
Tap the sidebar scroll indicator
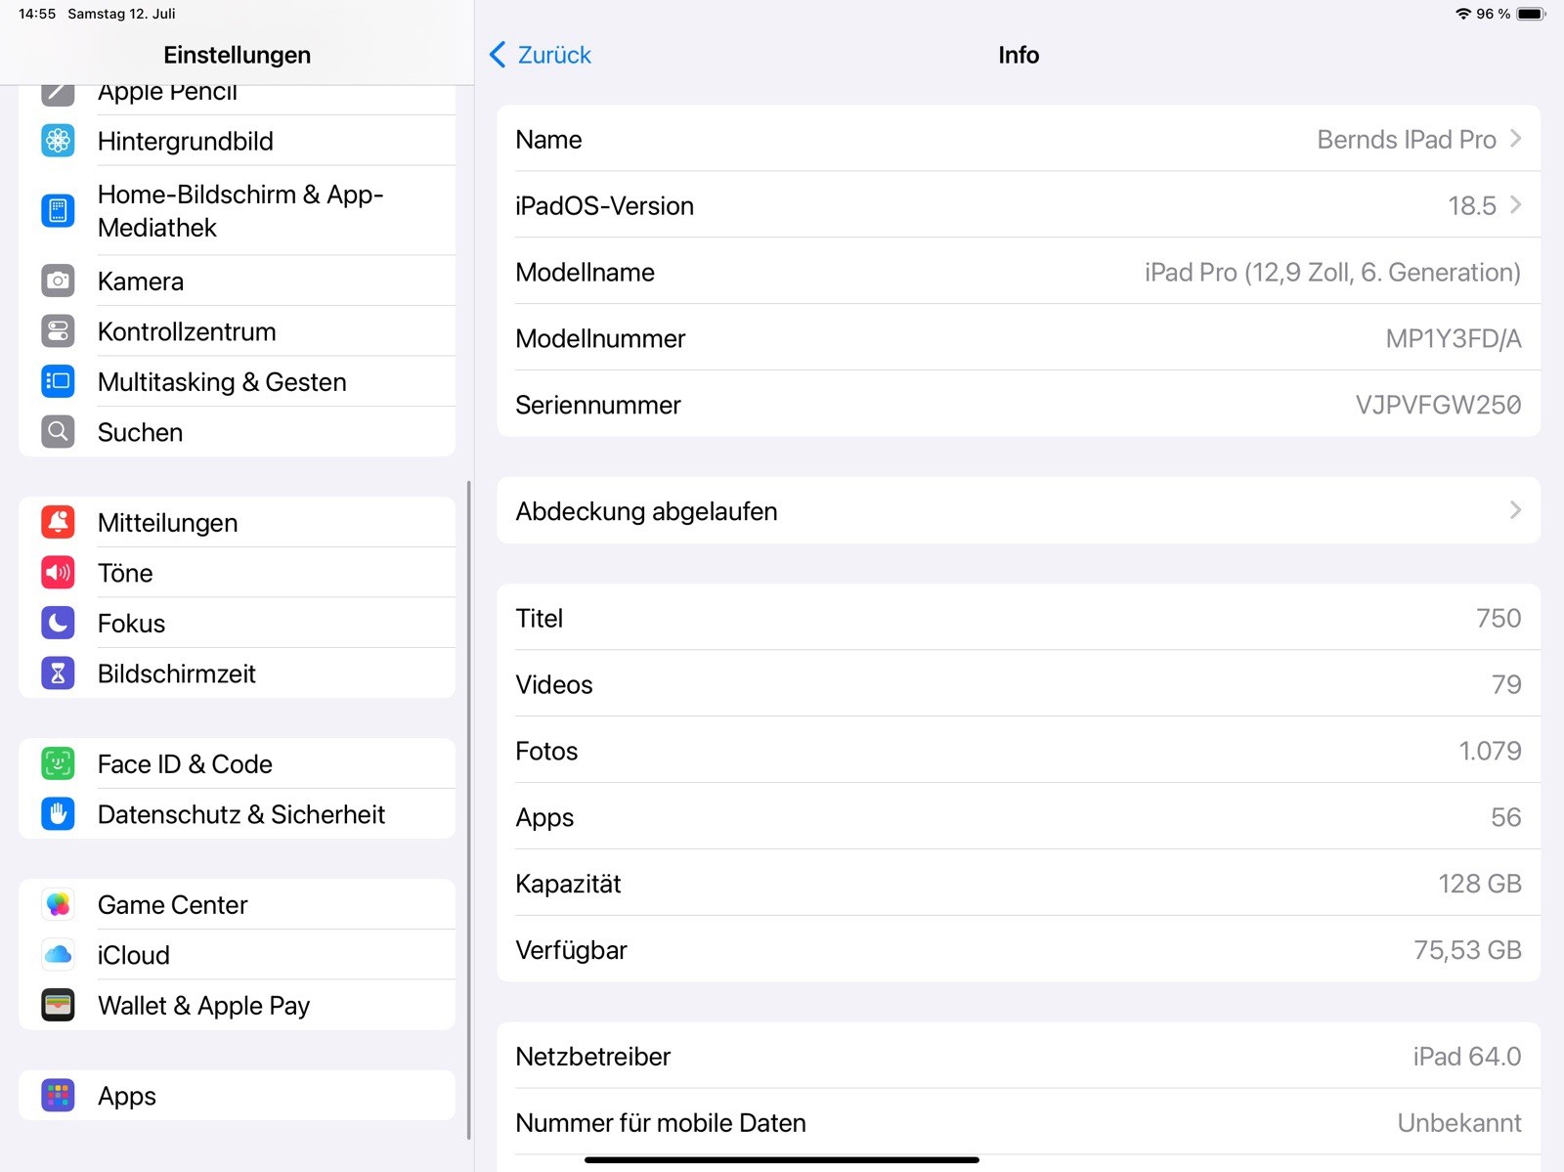[469, 809]
